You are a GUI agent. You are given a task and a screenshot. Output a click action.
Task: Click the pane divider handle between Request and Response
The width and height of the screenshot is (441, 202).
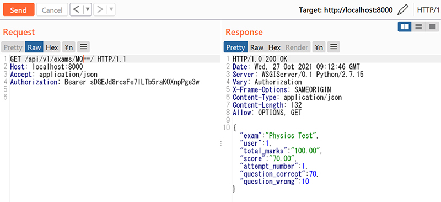221,143
